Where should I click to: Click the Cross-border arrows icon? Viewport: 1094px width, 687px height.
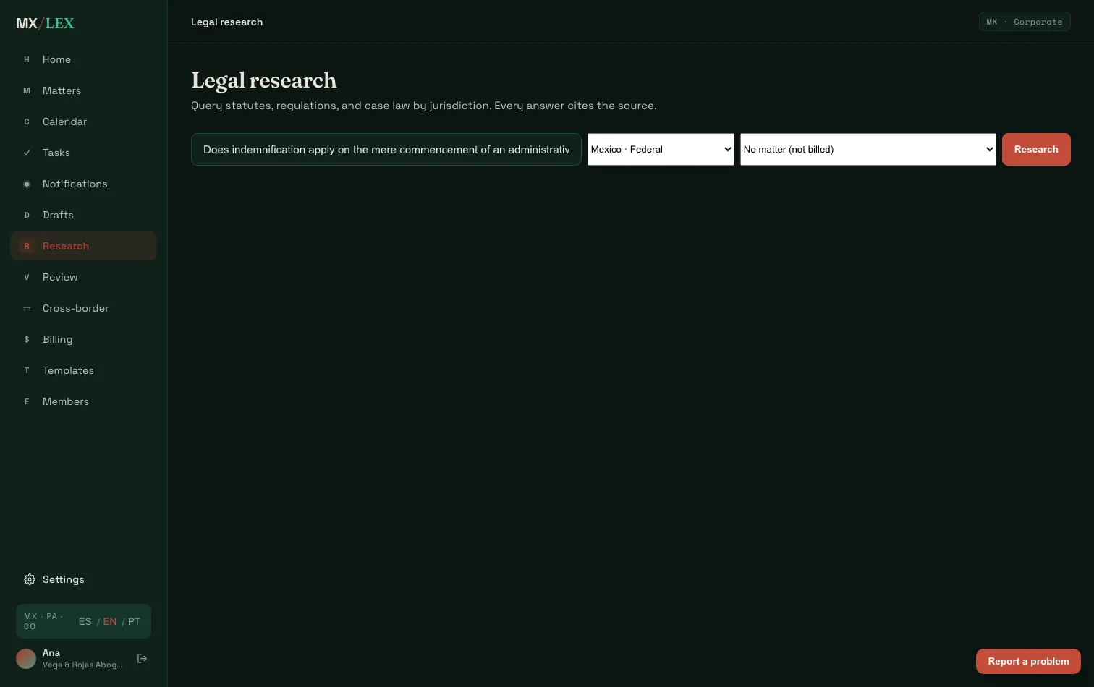(x=27, y=308)
